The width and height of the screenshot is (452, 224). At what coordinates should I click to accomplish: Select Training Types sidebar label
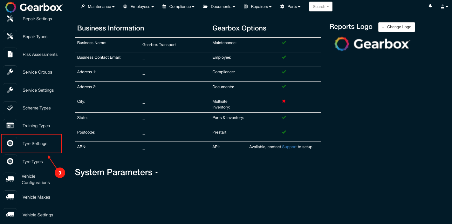click(x=36, y=126)
